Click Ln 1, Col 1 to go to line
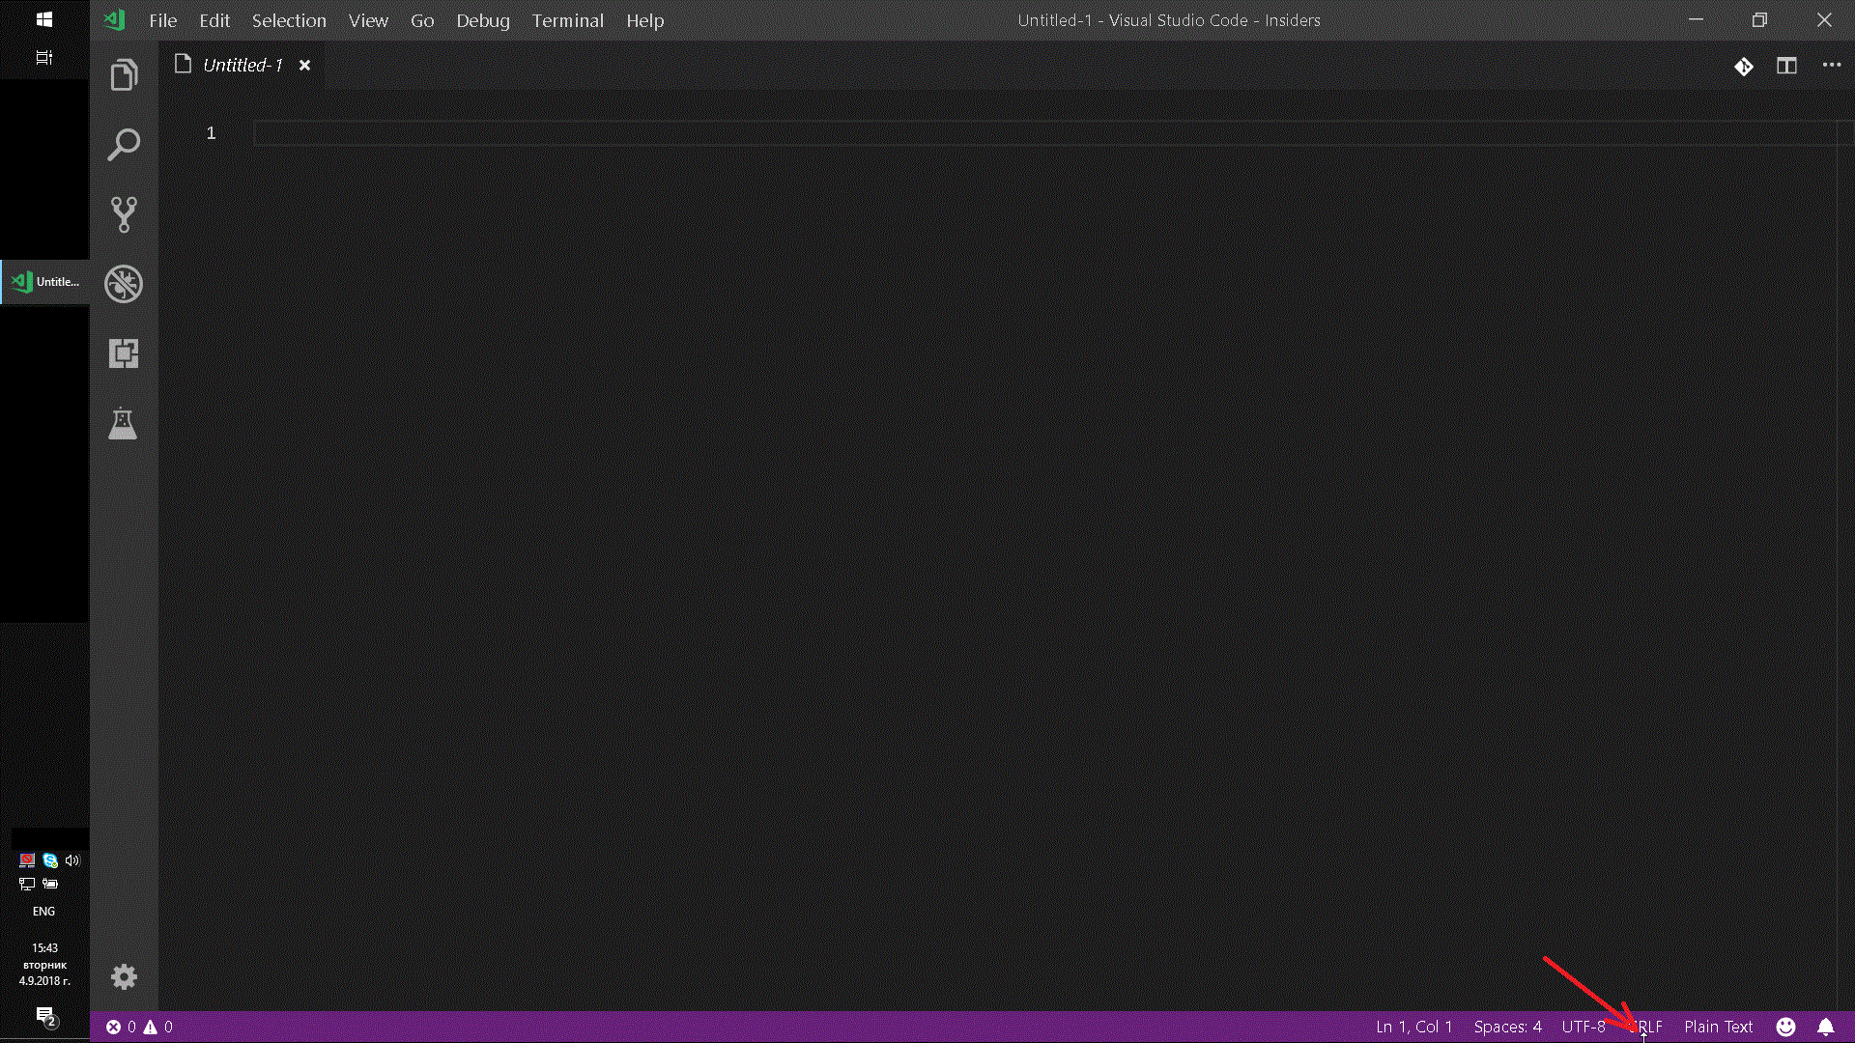The width and height of the screenshot is (1855, 1043). coord(1413,1027)
